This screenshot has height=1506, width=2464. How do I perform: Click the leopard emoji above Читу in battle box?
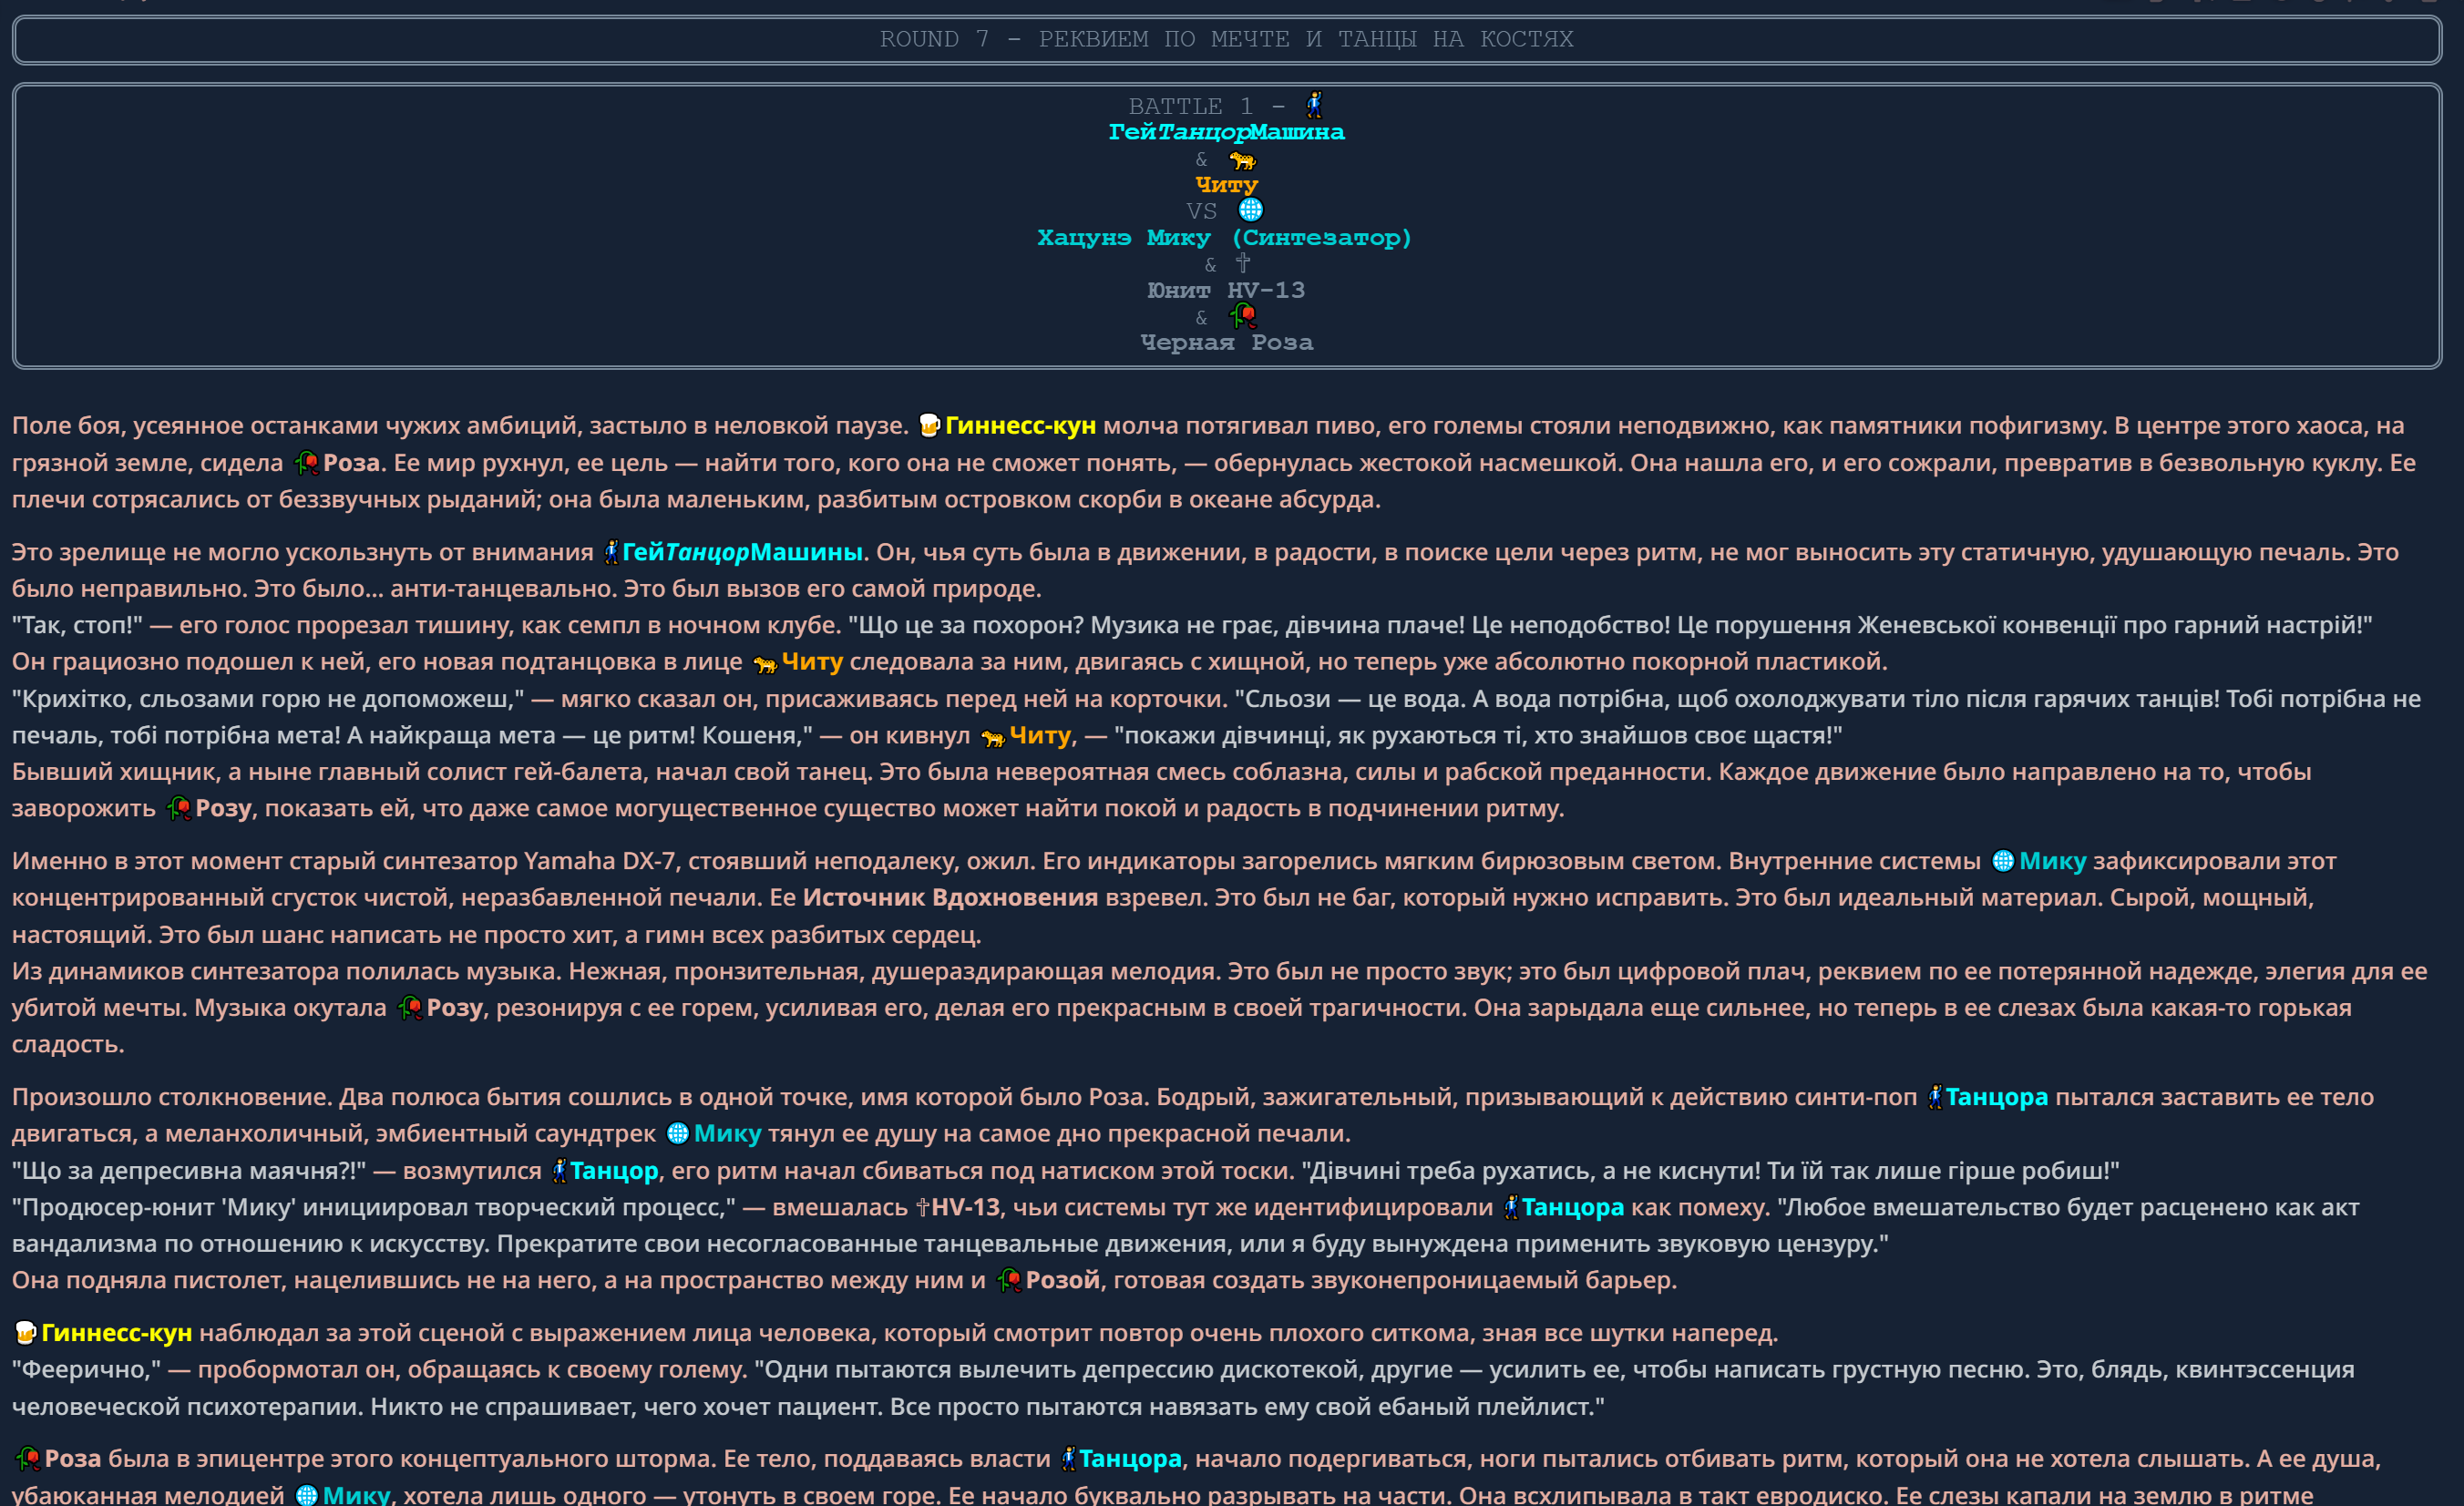[1242, 160]
